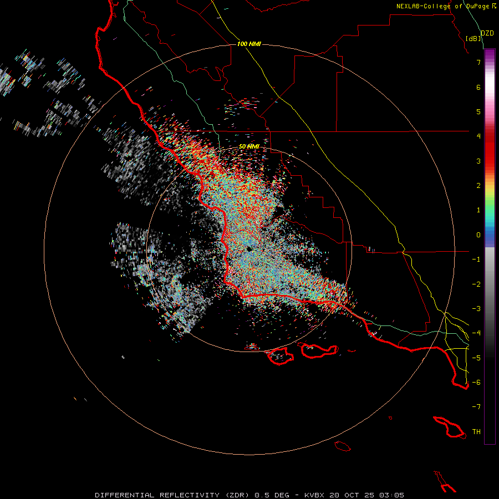The image size is (499, 499).
Task: Click the TH threshold label on legend
Action: pos(476,432)
